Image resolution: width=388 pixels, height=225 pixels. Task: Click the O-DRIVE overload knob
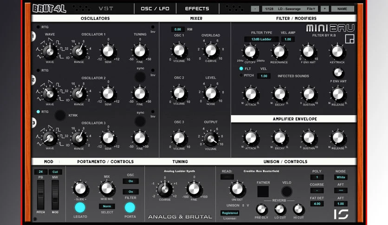(x=211, y=50)
